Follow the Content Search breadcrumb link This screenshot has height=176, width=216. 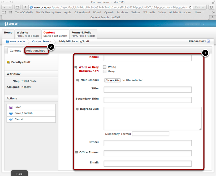41,41
